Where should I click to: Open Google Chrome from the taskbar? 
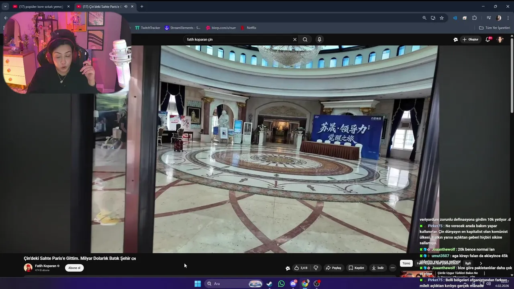coord(305,284)
